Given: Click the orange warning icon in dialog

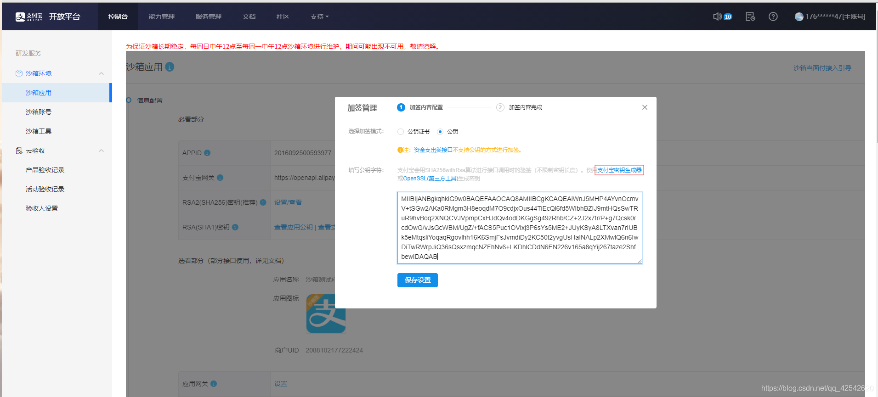Looking at the screenshot, I should pos(400,150).
